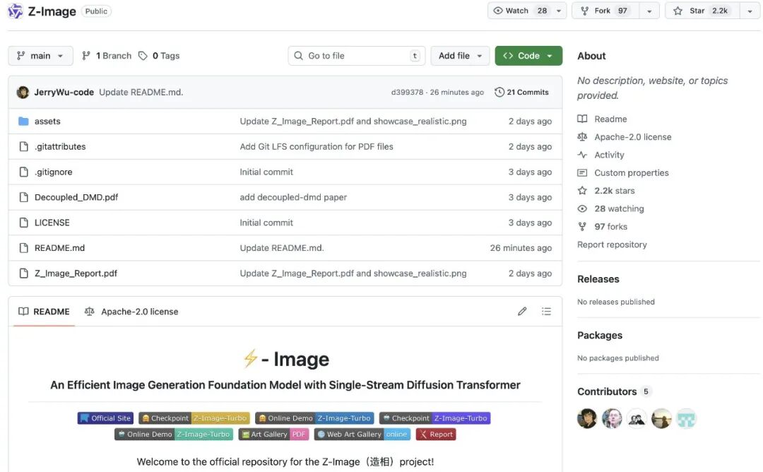
Task: Click the JerryWu-code avatar
Action: pos(23,93)
